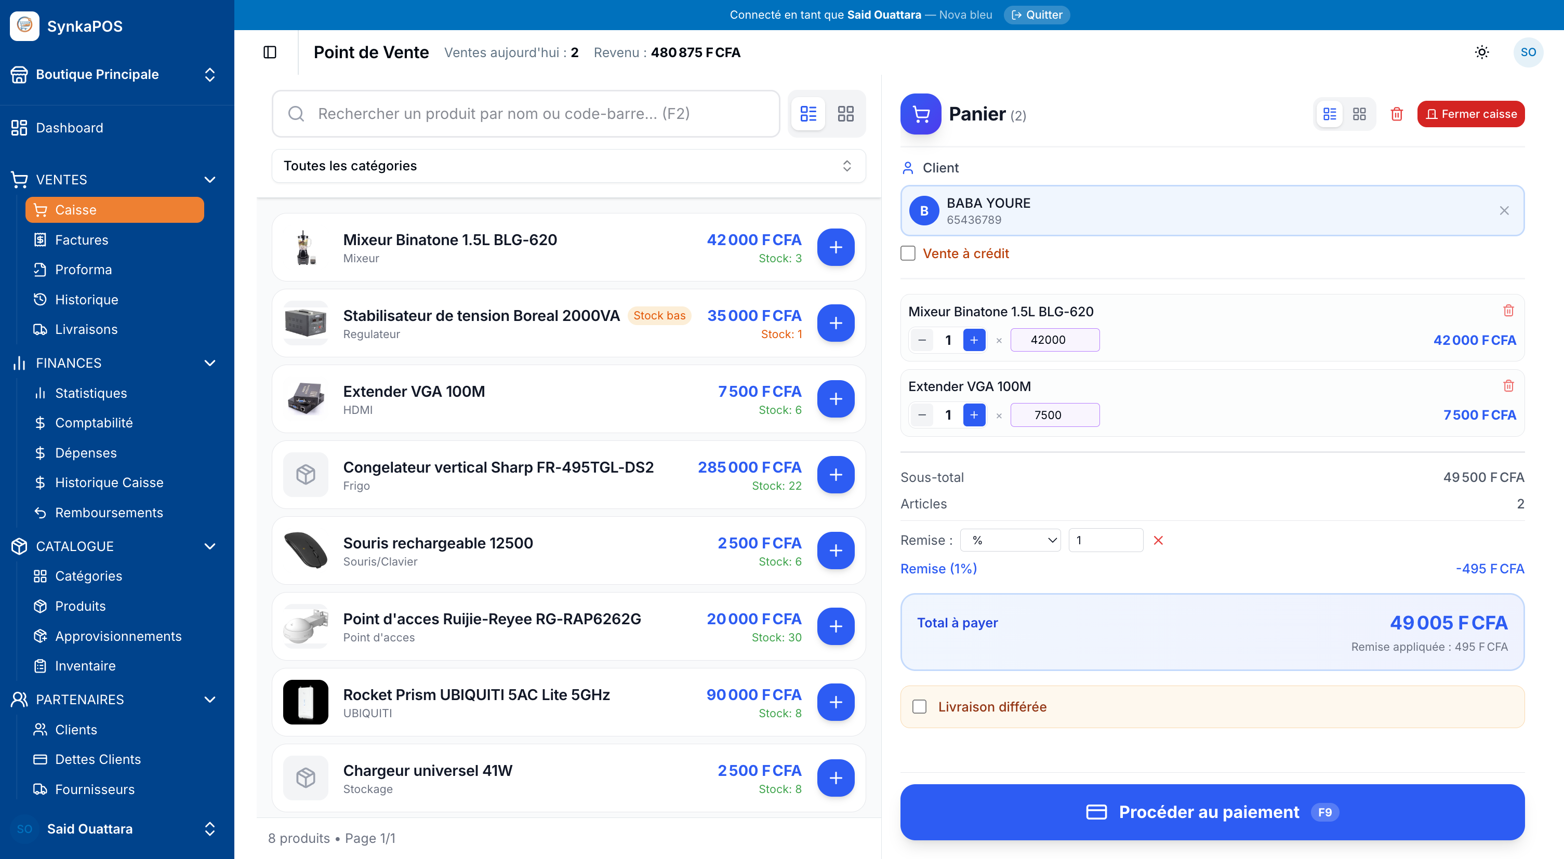Clear the discount with red X
The height and width of the screenshot is (859, 1564).
point(1158,540)
